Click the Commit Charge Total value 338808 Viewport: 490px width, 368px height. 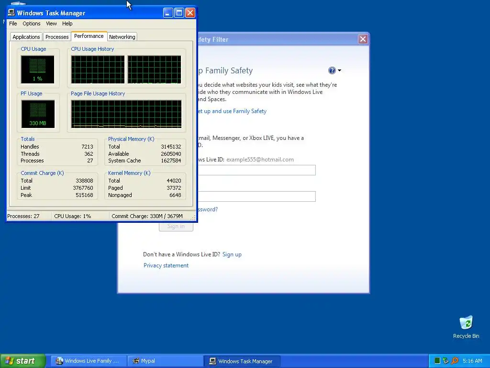[84, 181]
